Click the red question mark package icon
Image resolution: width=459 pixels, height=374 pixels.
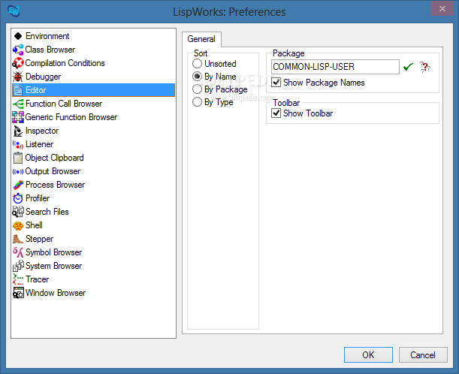(x=425, y=67)
